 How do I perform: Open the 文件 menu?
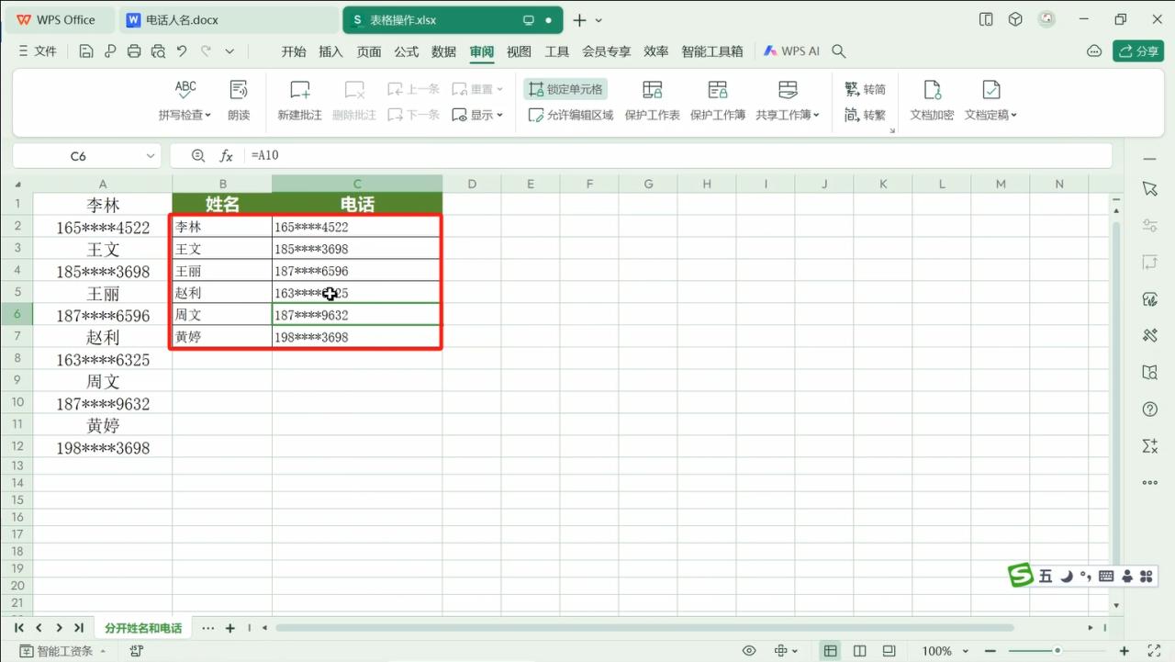point(38,51)
